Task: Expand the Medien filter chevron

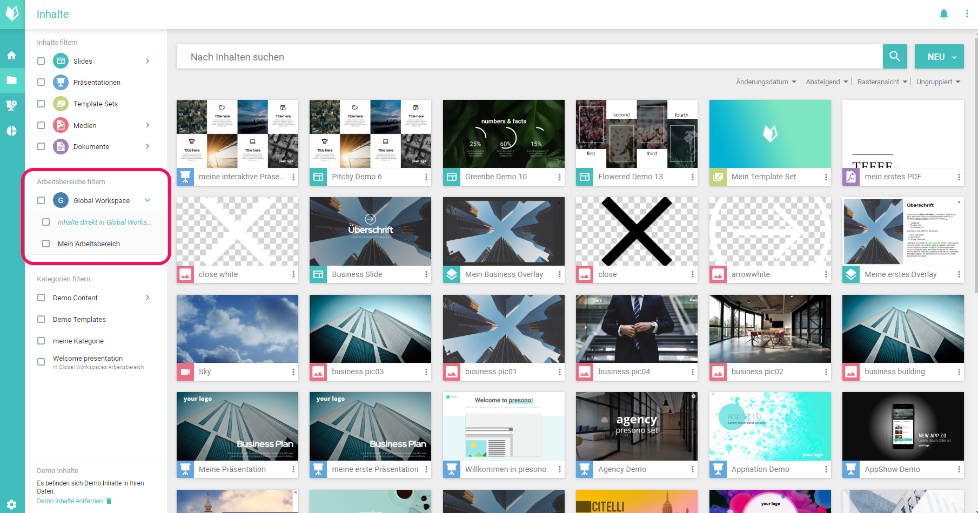Action: [x=148, y=125]
